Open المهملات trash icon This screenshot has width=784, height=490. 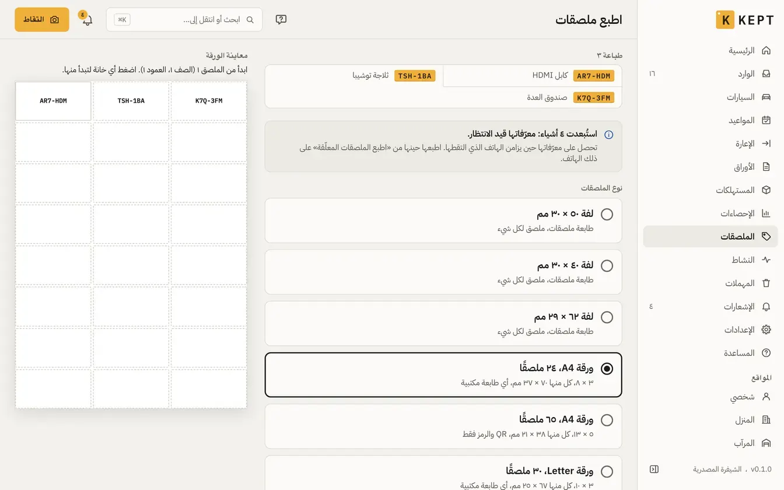(x=766, y=283)
